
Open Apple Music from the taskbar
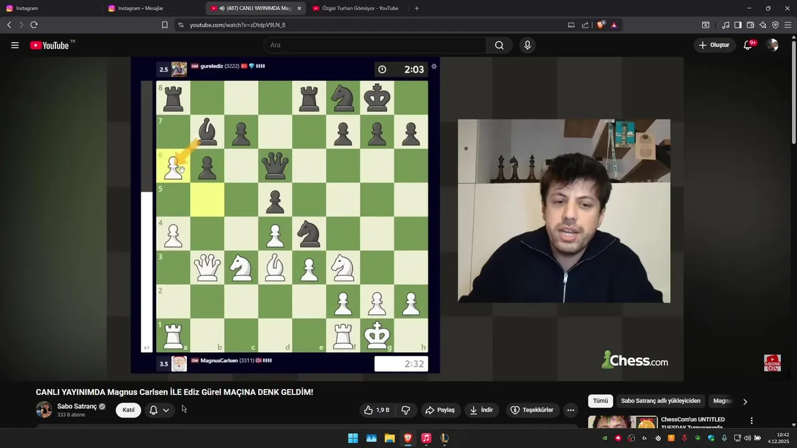point(426,438)
